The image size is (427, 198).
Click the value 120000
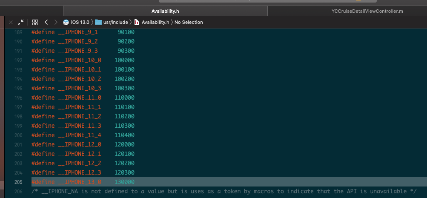coord(124,144)
